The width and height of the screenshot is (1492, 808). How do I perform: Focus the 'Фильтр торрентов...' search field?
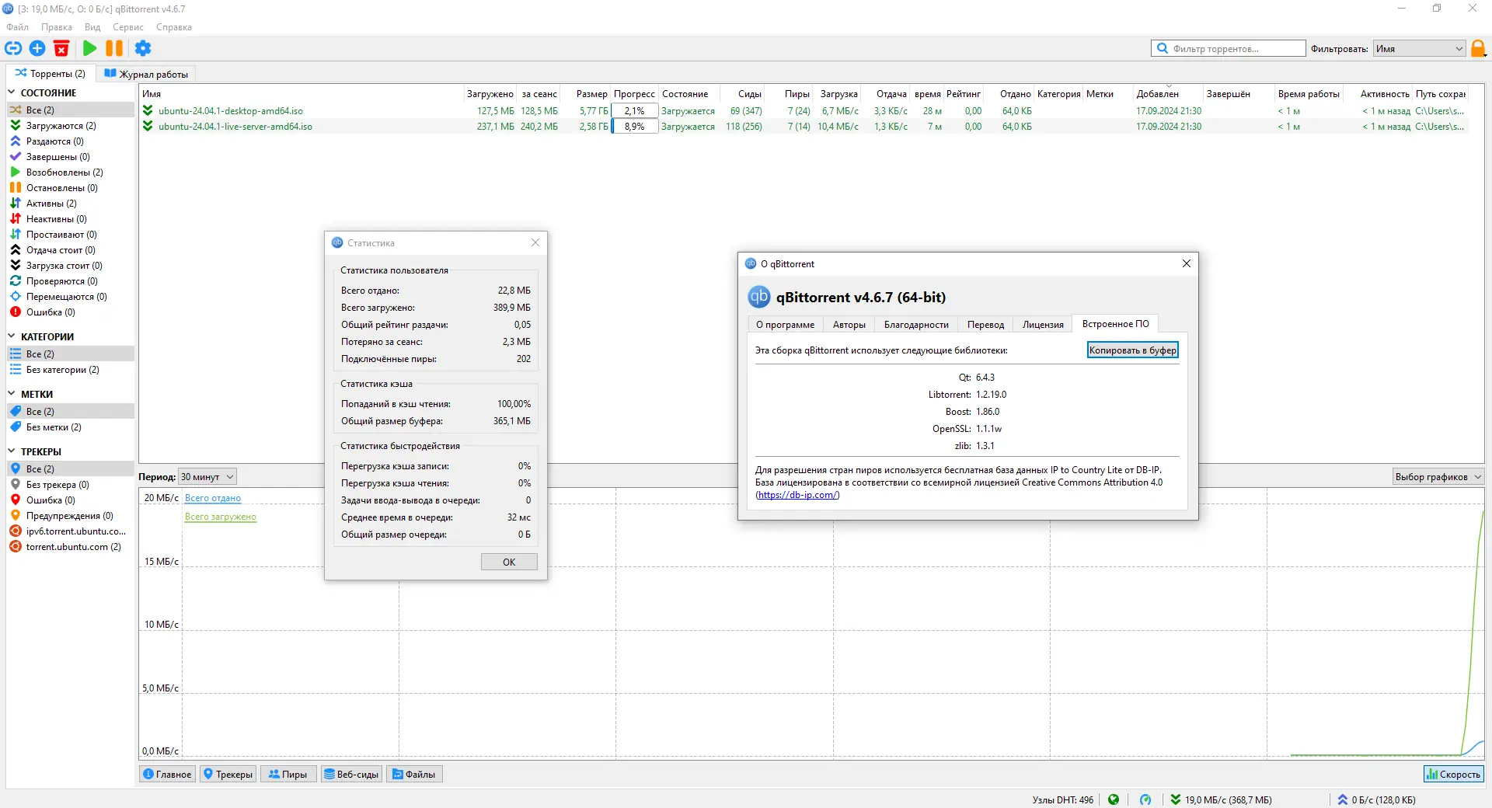click(1228, 48)
